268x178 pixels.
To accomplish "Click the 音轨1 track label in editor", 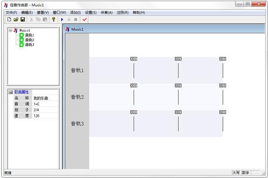I will (77, 70).
